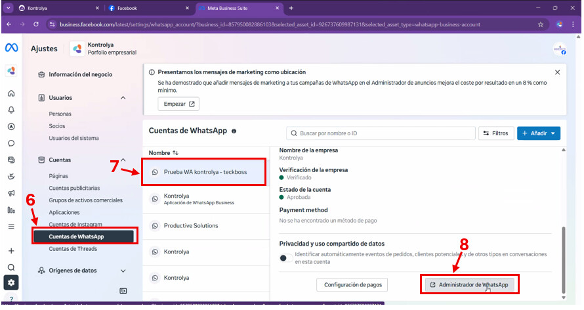Click the hamburger all tools icon

11,227
